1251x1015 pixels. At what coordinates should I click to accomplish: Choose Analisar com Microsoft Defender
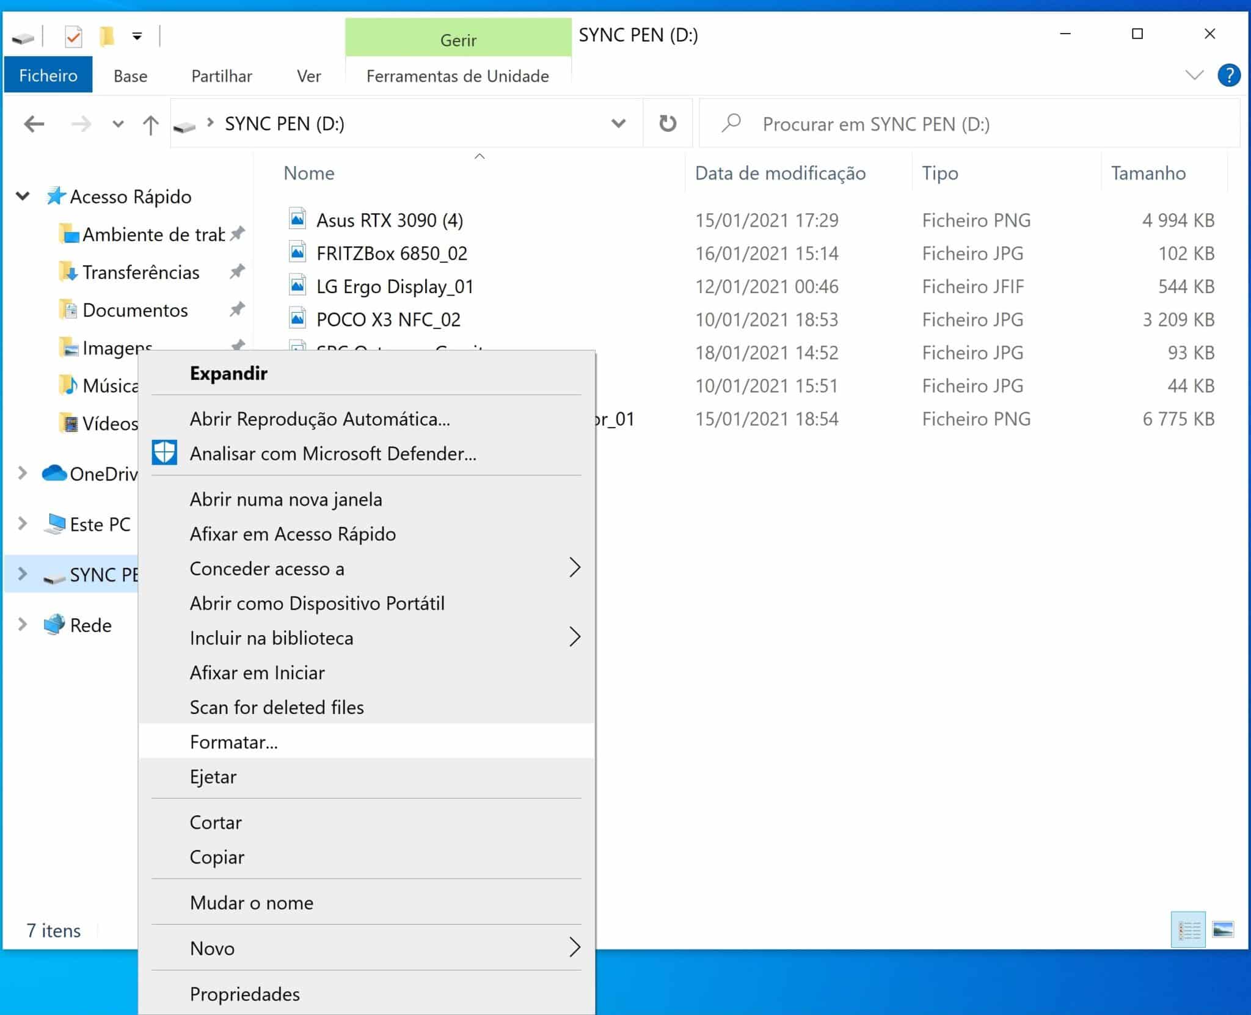(x=367, y=453)
